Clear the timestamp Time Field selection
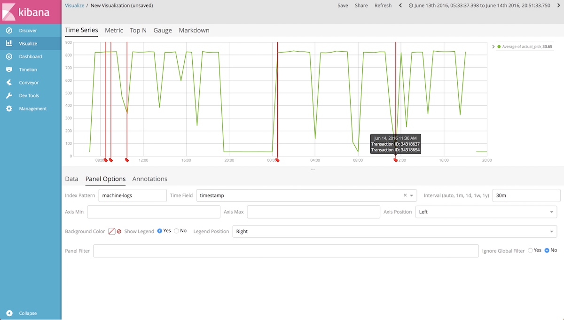The height and width of the screenshot is (320, 564). click(x=405, y=195)
